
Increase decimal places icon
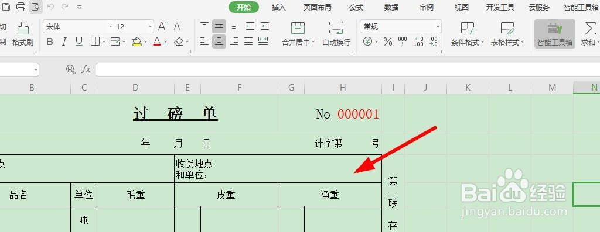(x=419, y=41)
